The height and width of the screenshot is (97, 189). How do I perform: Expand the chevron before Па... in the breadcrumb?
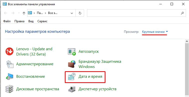tap(34, 13)
